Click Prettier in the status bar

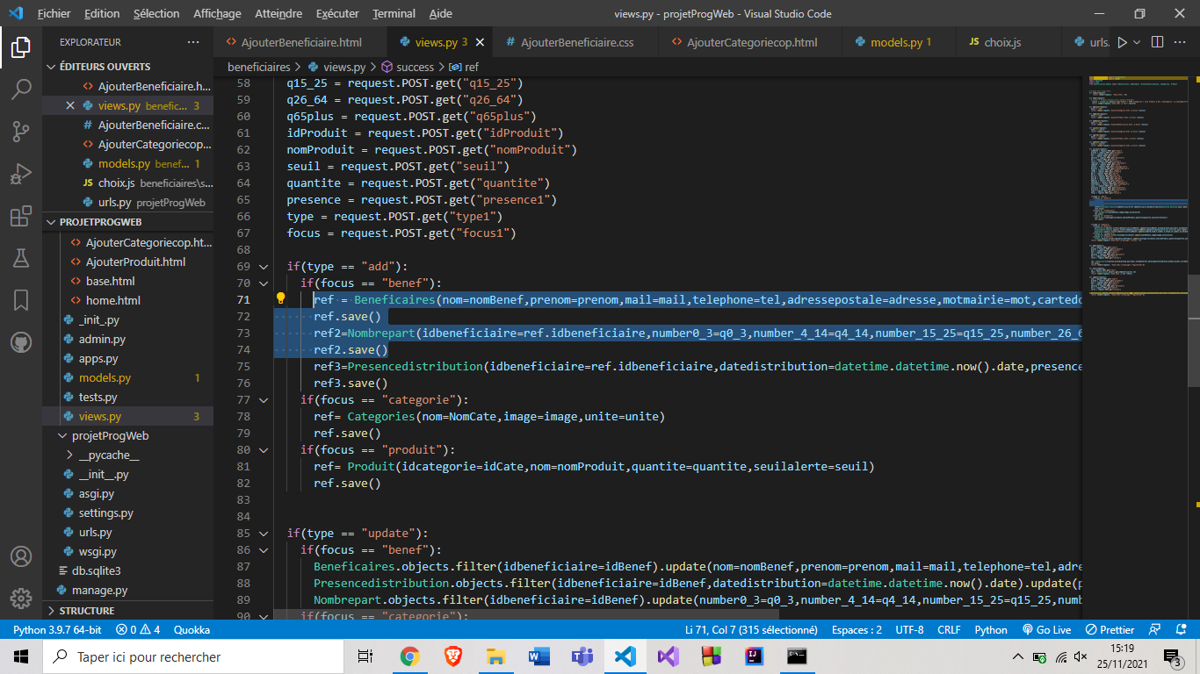pyautogui.click(x=1110, y=629)
